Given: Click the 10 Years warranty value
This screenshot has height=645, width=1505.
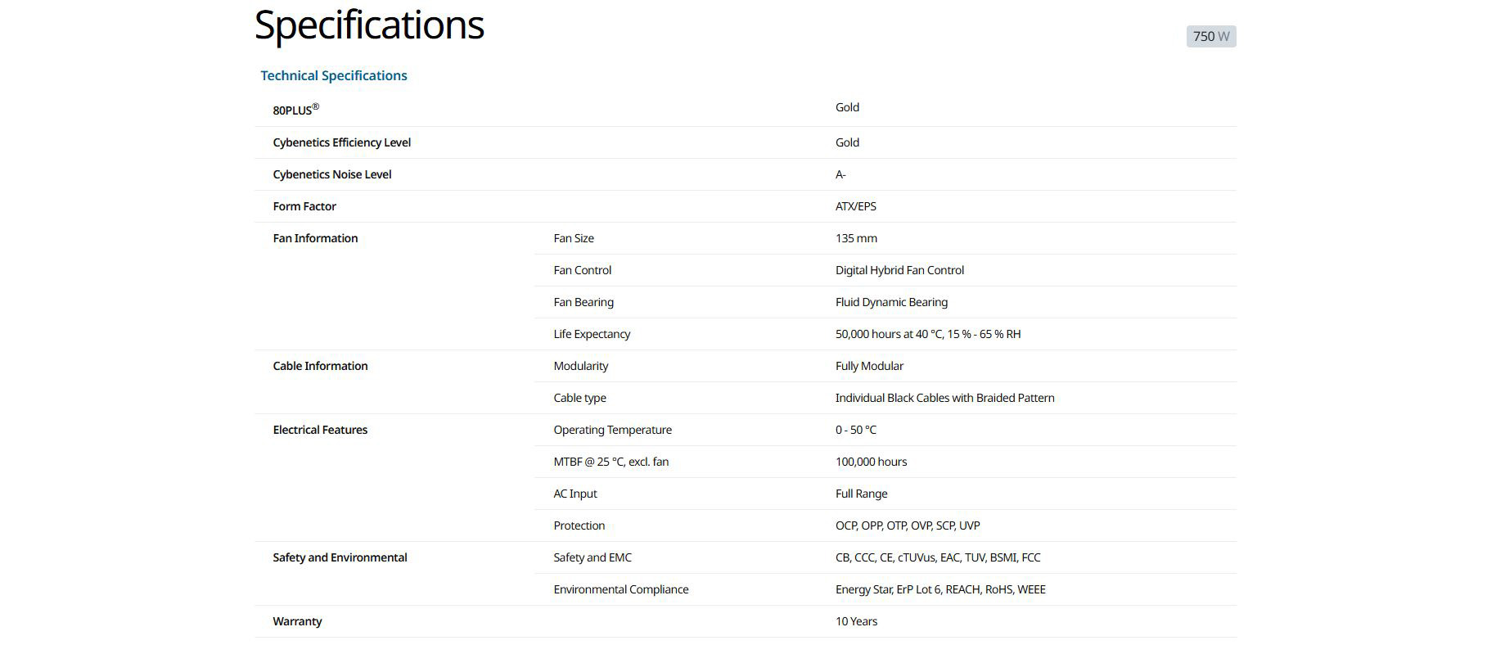Looking at the screenshot, I should point(856,621).
